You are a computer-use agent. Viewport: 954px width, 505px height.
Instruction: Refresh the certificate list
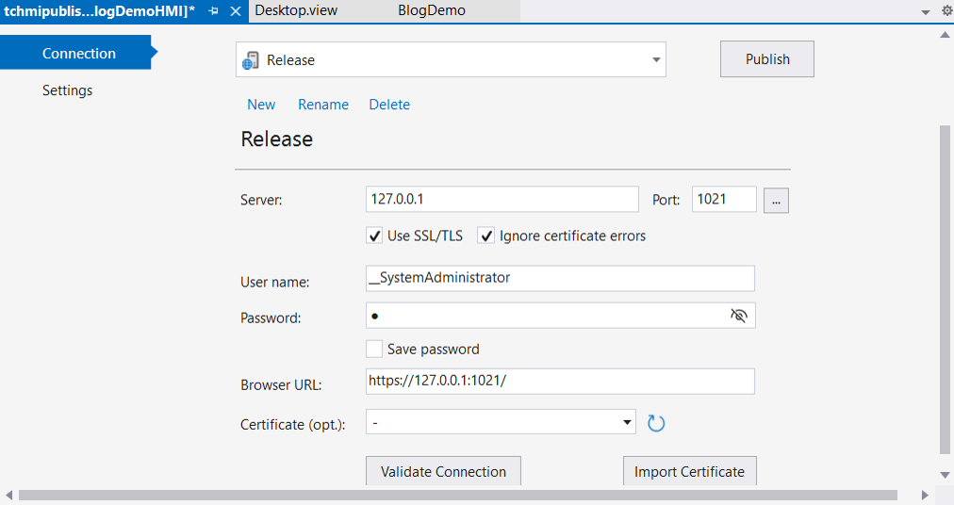[656, 423]
